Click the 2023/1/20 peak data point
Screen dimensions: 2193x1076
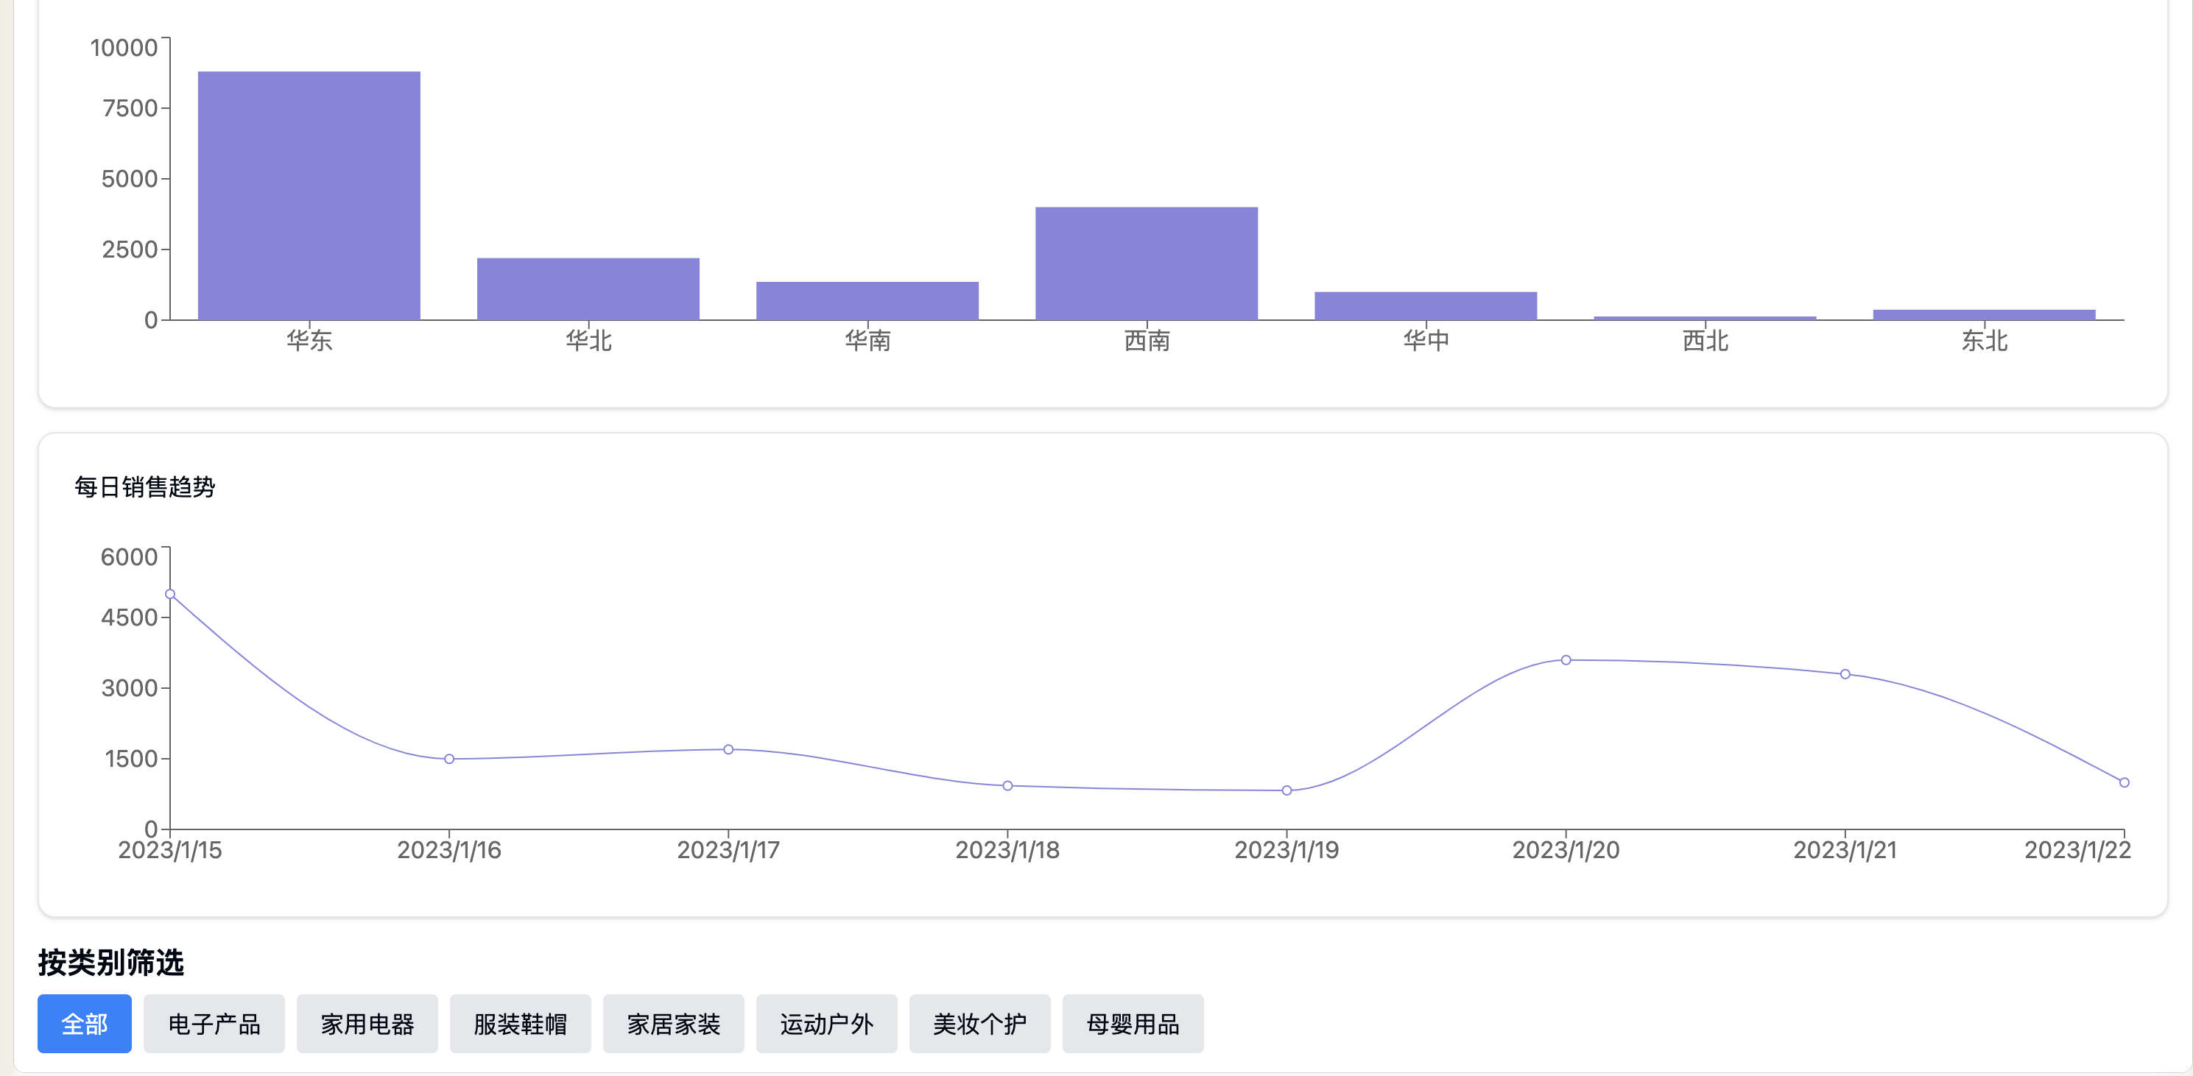click(1566, 660)
